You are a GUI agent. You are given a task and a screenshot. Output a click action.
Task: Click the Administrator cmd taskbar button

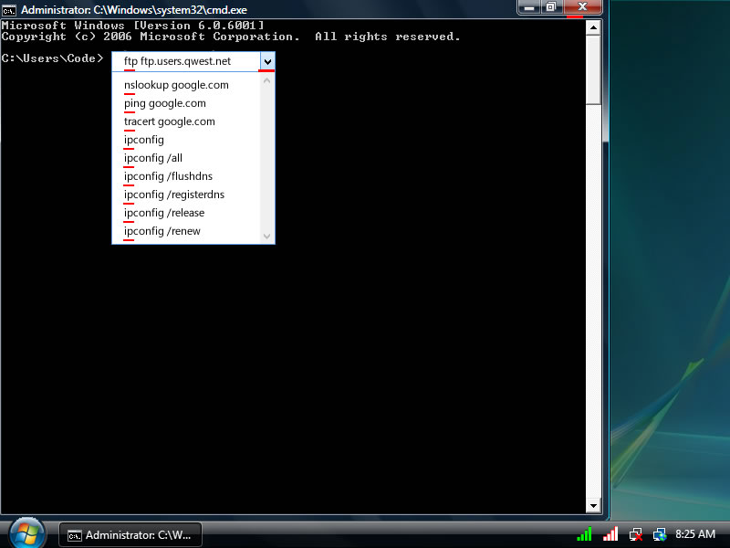130,534
